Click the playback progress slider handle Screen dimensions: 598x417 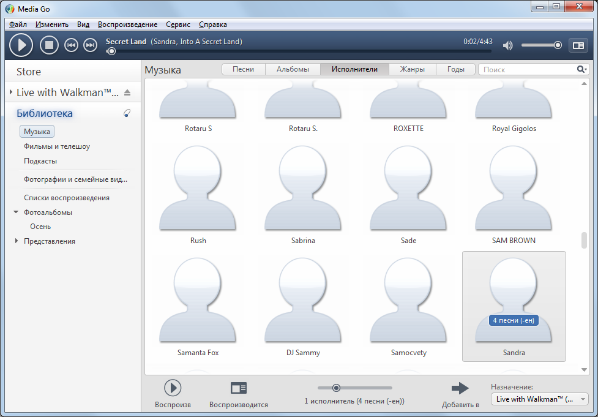(x=111, y=51)
